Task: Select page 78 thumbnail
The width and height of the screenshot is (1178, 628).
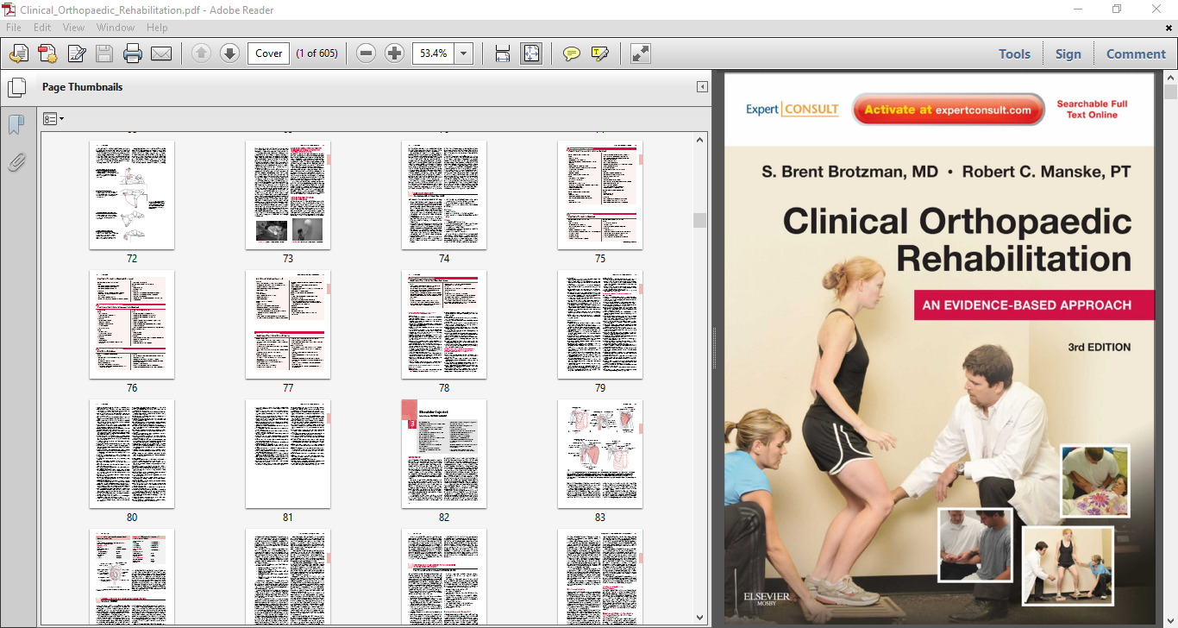Action: point(444,324)
